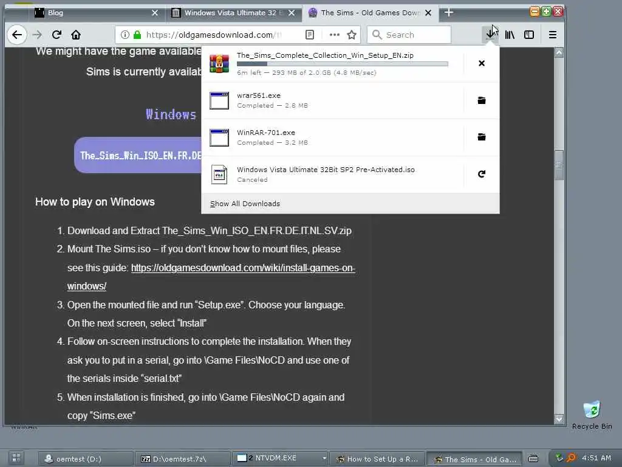Screen dimensions: 622x467
Task: Switch to NTVDM.EXE taskbar item
Action: (276, 458)
